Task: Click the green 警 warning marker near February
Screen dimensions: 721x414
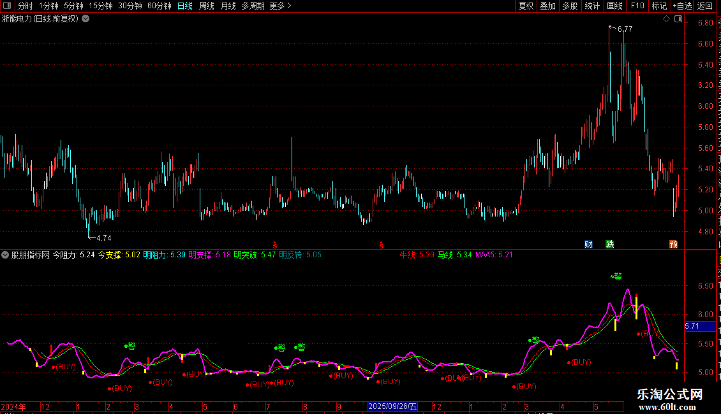Action: (x=131, y=346)
